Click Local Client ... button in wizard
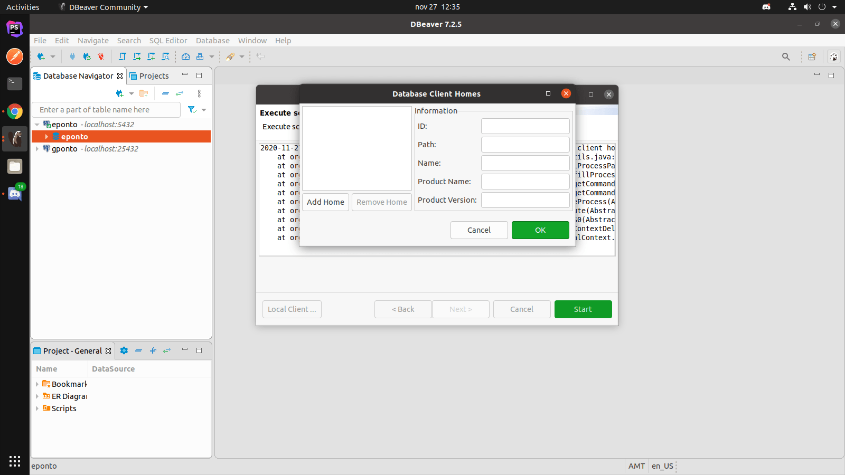Viewport: 845px width, 475px height. tap(292, 309)
